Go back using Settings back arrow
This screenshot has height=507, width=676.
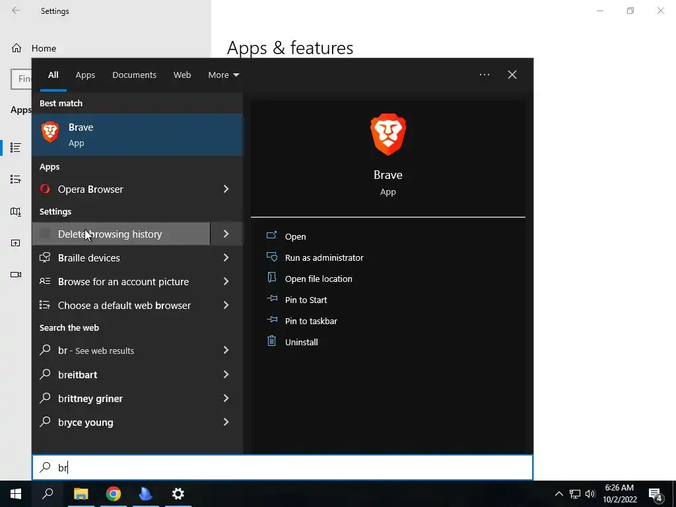pos(16,11)
